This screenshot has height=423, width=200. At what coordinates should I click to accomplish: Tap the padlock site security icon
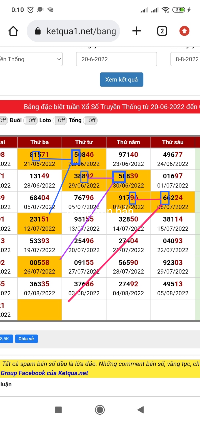coord(38,31)
